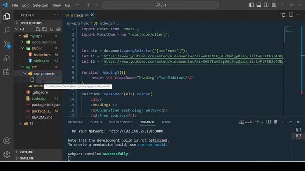This screenshot has height=171, width=305.
Task: Open Explorer more actions ellipsis
Action: (x=56, y=15)
